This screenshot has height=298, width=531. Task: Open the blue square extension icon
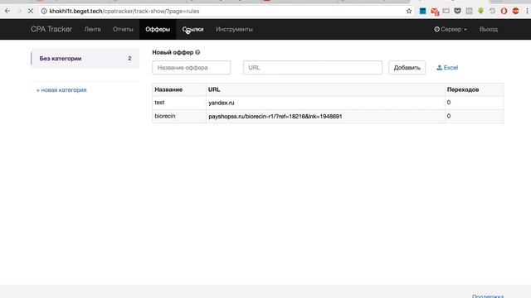(x=422, y=11)
